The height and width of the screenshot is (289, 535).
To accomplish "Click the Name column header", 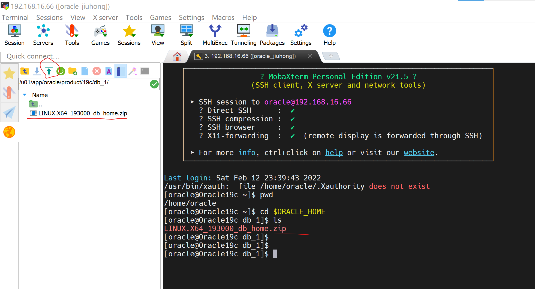I will pyautogui.click(x=40, y=95).
